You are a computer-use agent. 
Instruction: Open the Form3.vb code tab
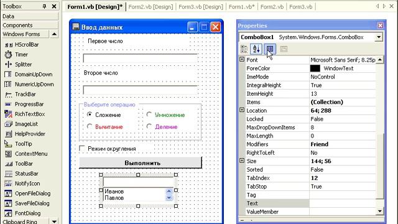[x=300, y=7]
